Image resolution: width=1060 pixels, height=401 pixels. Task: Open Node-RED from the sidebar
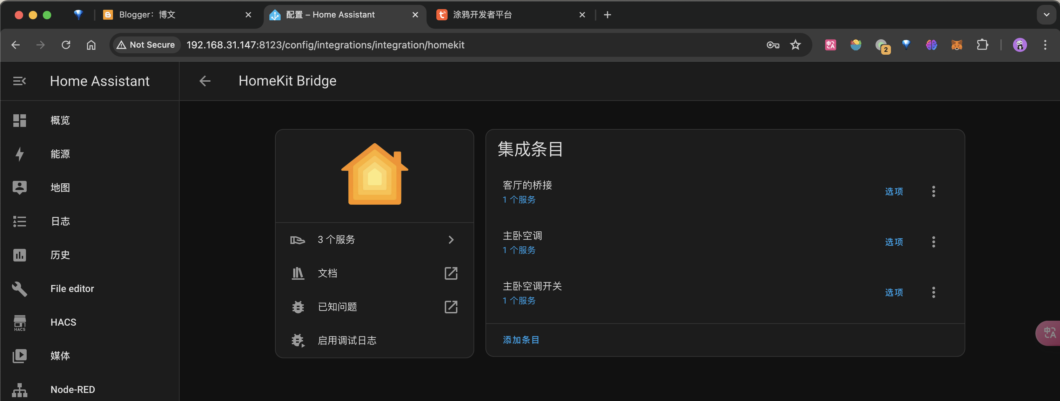(72, 389)
